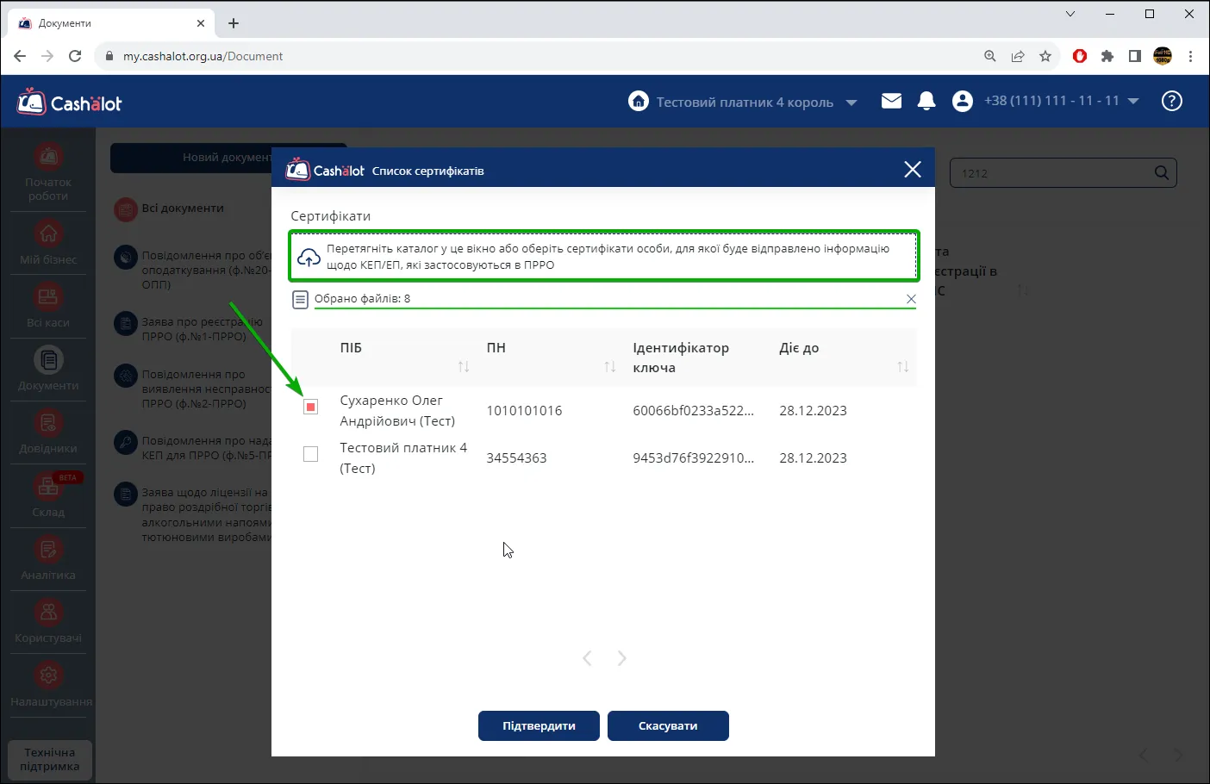
Task: Go to previous certificates page arrow
Action: [587, 658]
